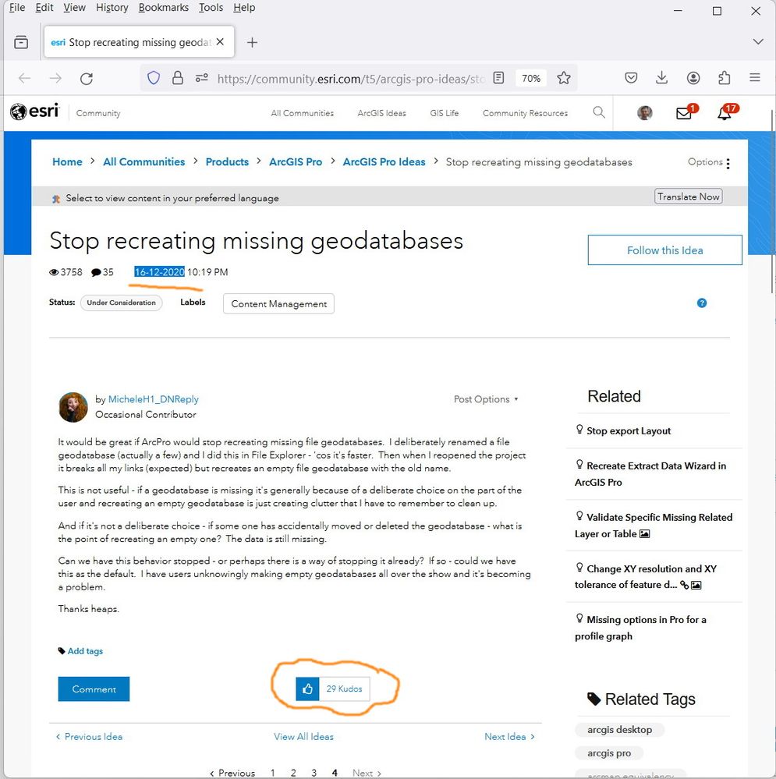
Task: Open a new tab with plus icon
Action: point(252,42)
